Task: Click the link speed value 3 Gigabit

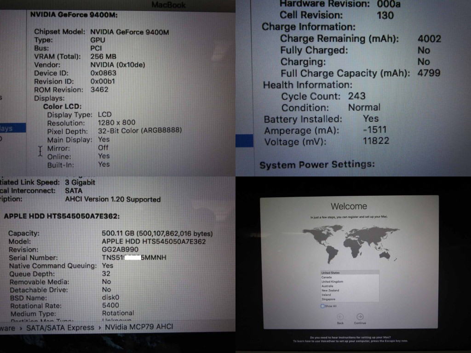Action: point(80,182)
